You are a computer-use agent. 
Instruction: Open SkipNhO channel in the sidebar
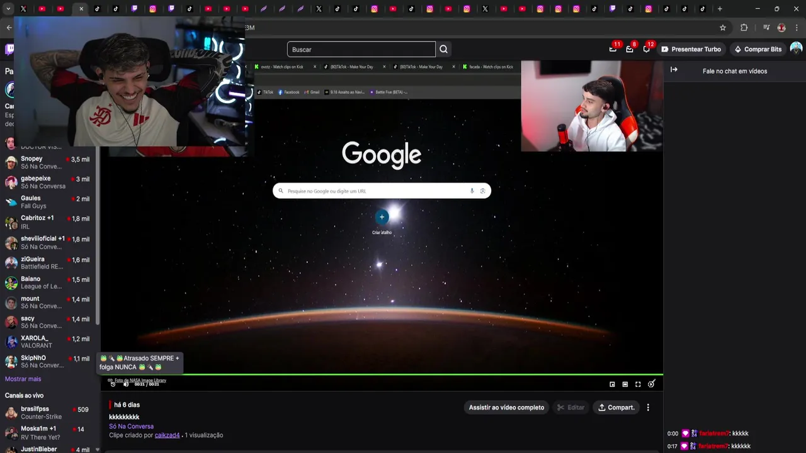pyautogui.click(x=49, y=361)
